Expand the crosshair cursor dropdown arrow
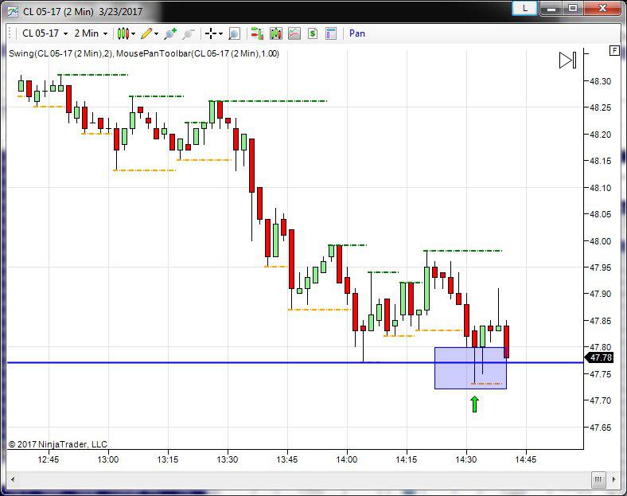 [220, 33]
